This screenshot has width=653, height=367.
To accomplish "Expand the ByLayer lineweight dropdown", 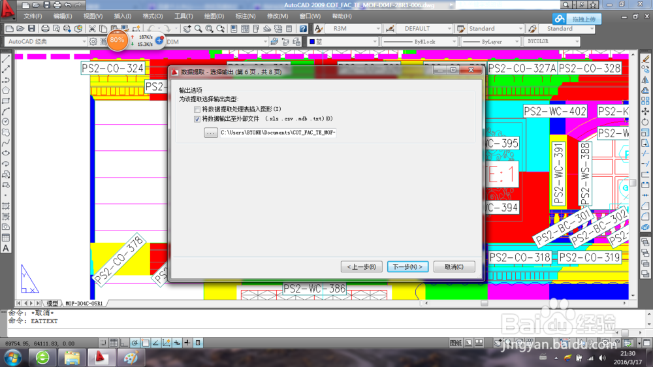I will (x=517, y=42).
